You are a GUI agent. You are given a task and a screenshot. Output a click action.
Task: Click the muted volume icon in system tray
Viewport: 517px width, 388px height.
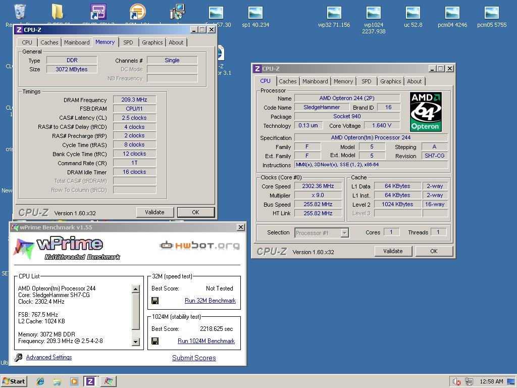click(456, 382)
